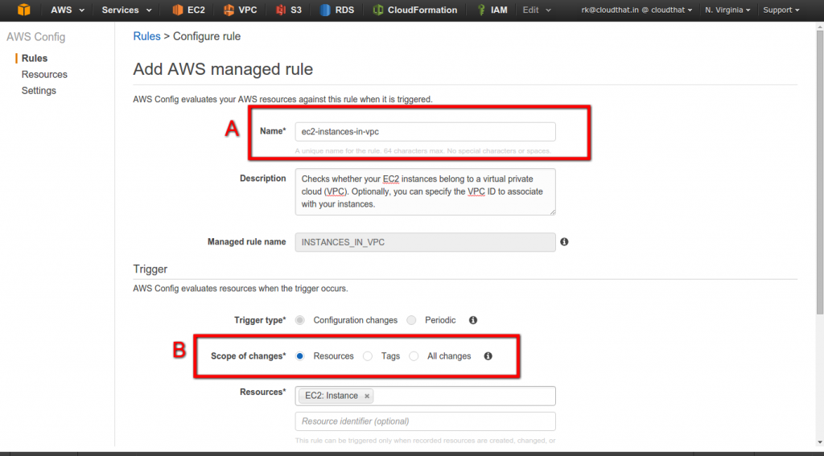Click the Rules breadcrumb link
The width and height of the screenshot is (824, 456).
pyautogui.click(x=146, y=36)
